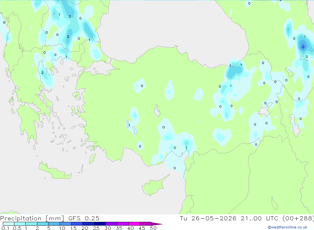Click the 'Tu 26-05-2026' forecast date text

[208, 218]
